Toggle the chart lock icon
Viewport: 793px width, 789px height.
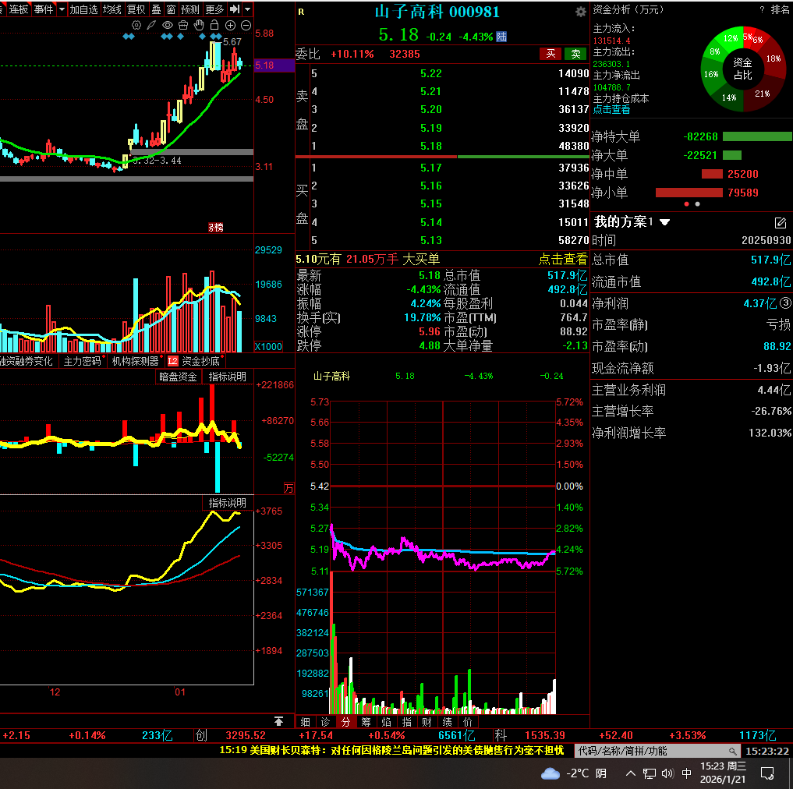(x=214, y=25)
